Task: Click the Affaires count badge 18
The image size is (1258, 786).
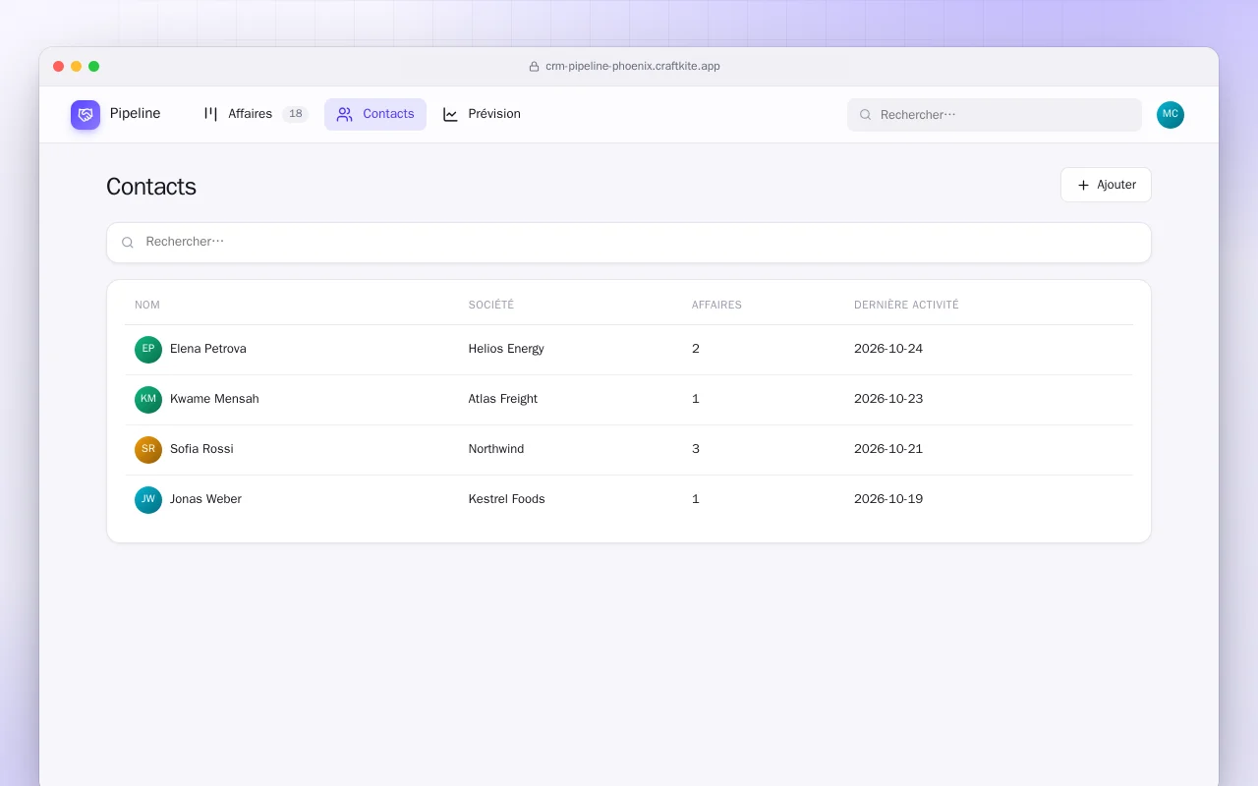Action: click(x=295, y=114)
